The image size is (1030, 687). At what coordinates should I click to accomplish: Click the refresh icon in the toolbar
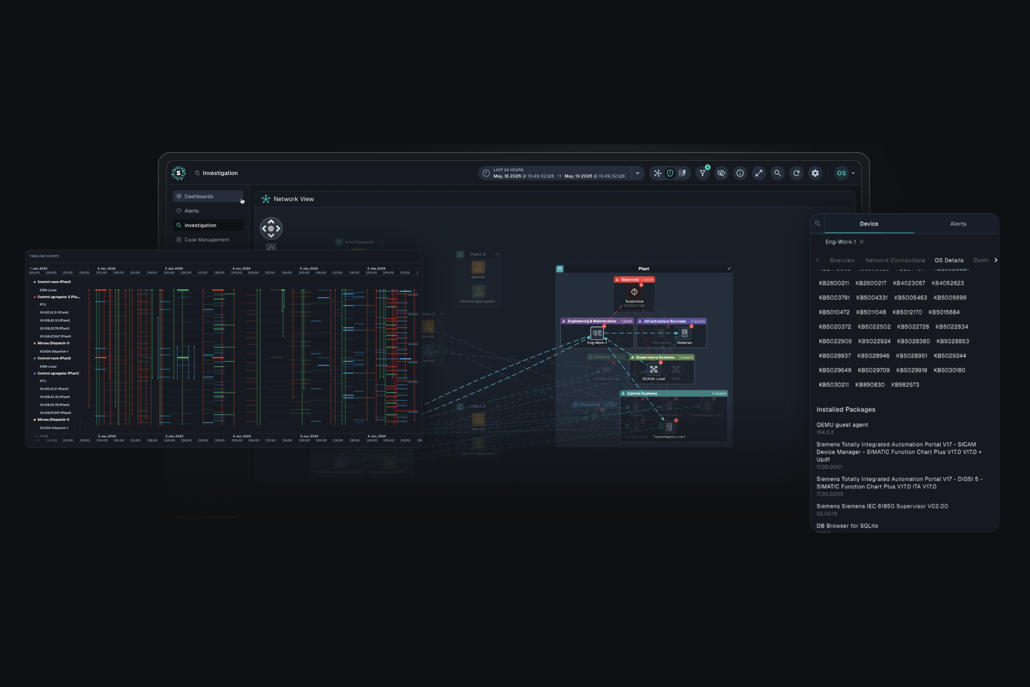click(x=796, y=173)
